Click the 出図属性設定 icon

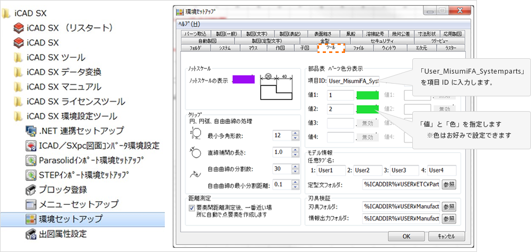(x=31, y=233)
